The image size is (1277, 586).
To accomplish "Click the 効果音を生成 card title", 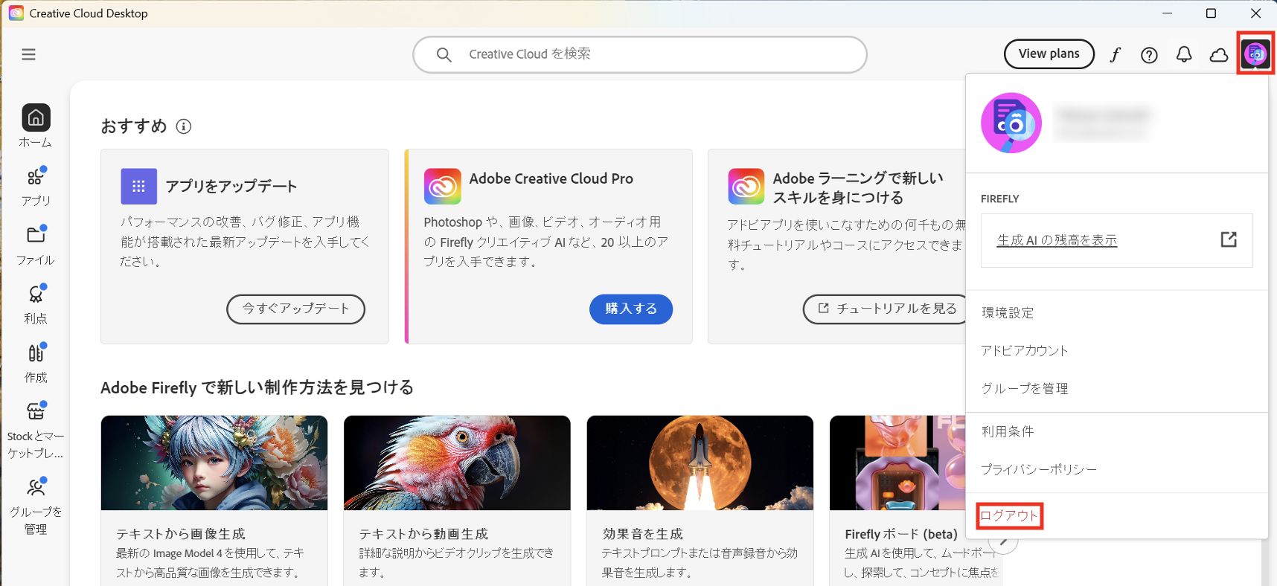I will pyautogui.click(x=643, y=534).
